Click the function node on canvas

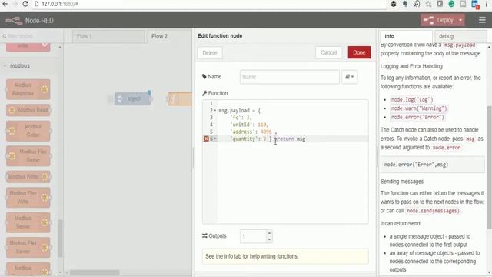(x=179, y=99)
